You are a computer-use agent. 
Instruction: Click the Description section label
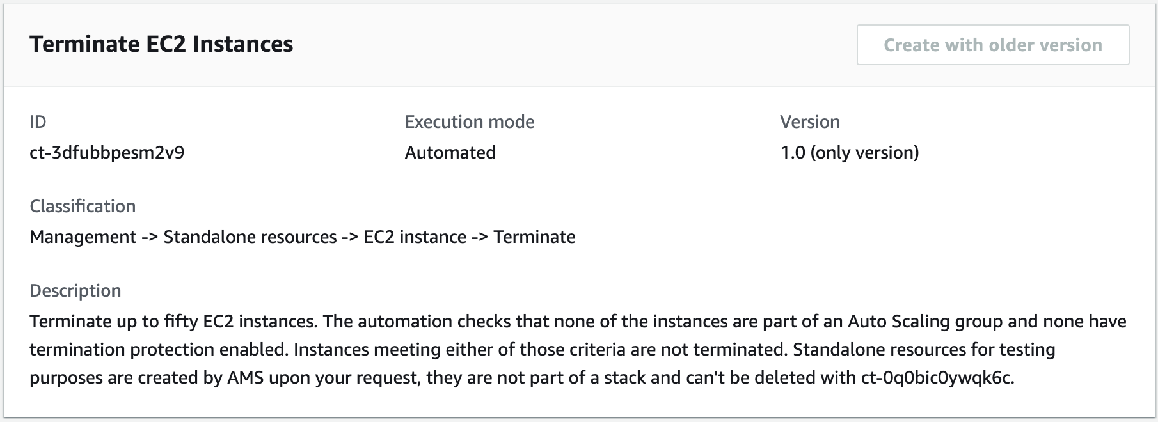point(75,290)
